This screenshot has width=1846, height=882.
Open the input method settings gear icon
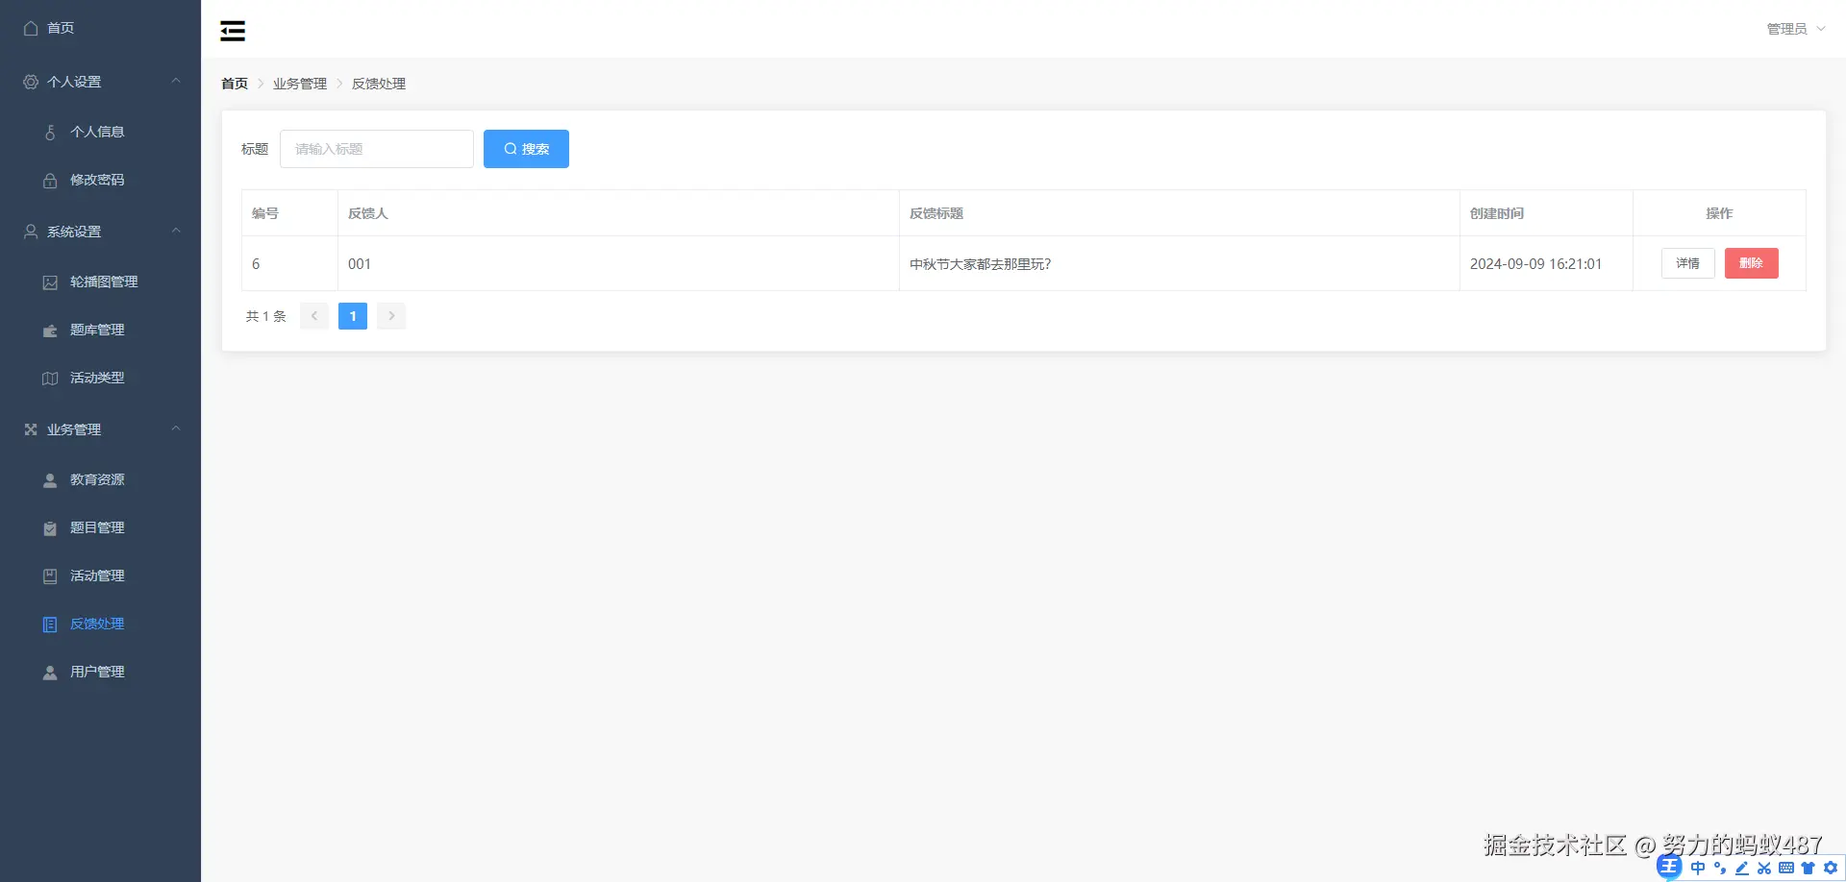(1830, 868)
